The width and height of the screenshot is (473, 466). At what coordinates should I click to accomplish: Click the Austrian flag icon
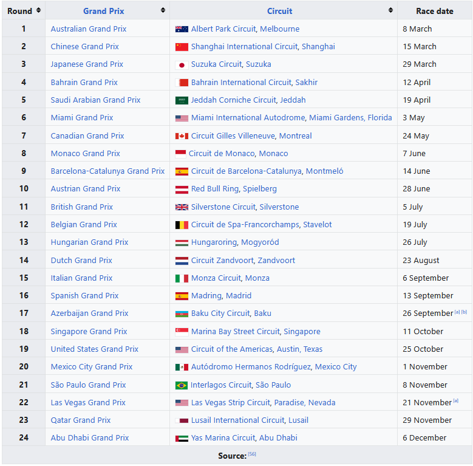(x=182, y=189)
